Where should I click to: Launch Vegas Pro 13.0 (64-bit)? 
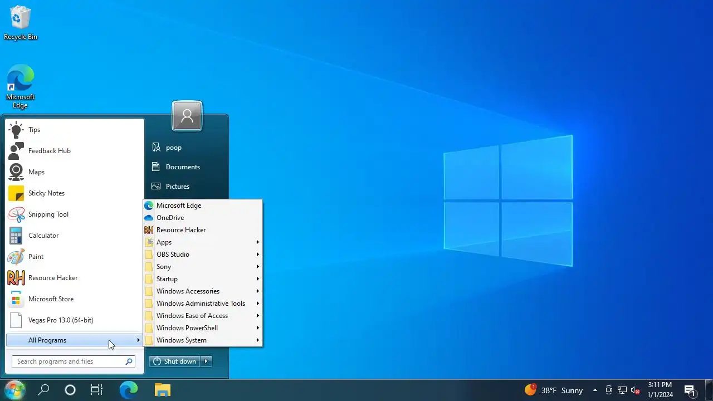pos(75,320)
